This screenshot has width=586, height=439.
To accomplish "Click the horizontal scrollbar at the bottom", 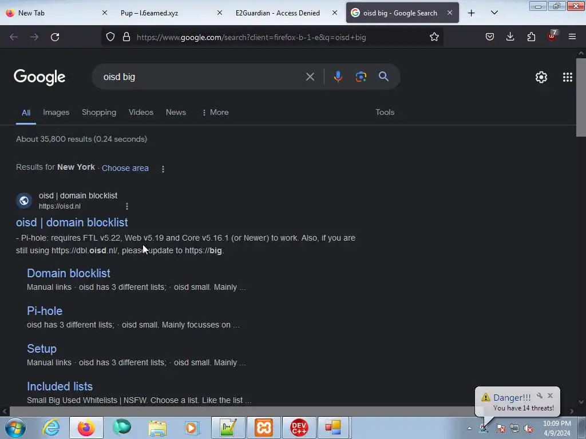I will pyautogui.click(x=288, y=411).
